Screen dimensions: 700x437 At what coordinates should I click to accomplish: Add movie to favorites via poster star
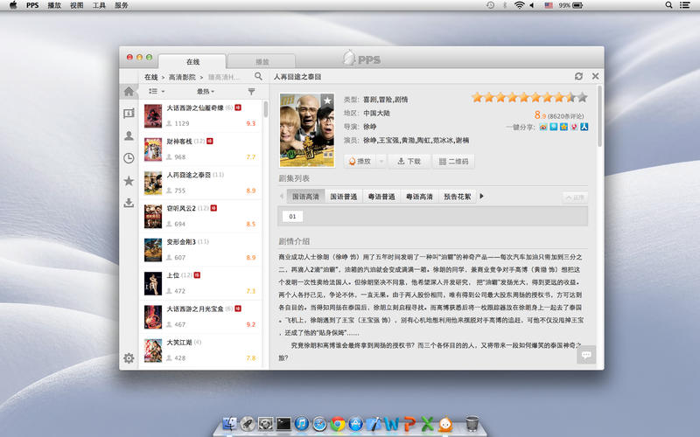tap(327, 101)
